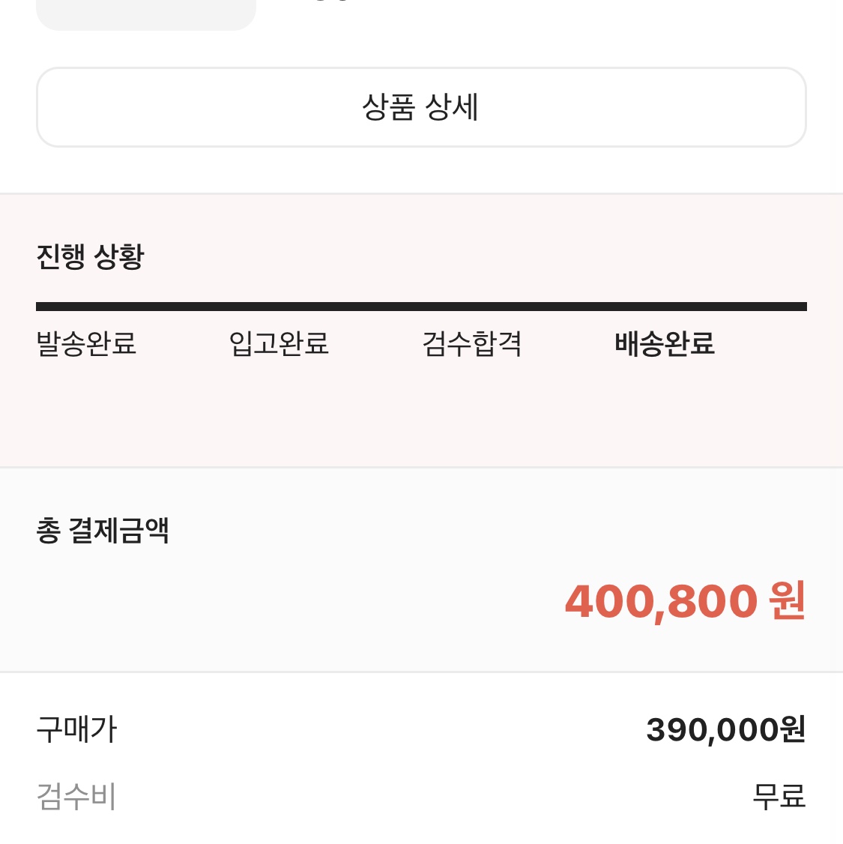The image size is (843, 844).
Task: Click the 진행 상황 section heading
Action: click(x=91, y=256)
